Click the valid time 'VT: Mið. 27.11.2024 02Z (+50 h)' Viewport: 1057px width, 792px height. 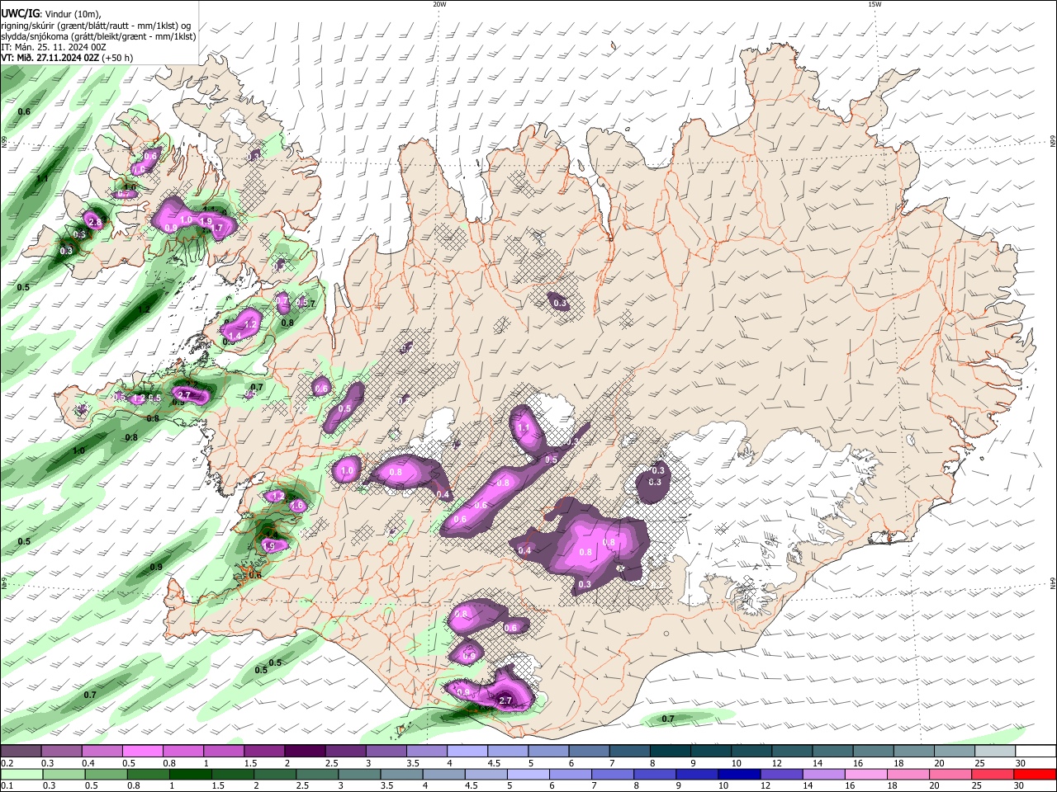[68, 58]
